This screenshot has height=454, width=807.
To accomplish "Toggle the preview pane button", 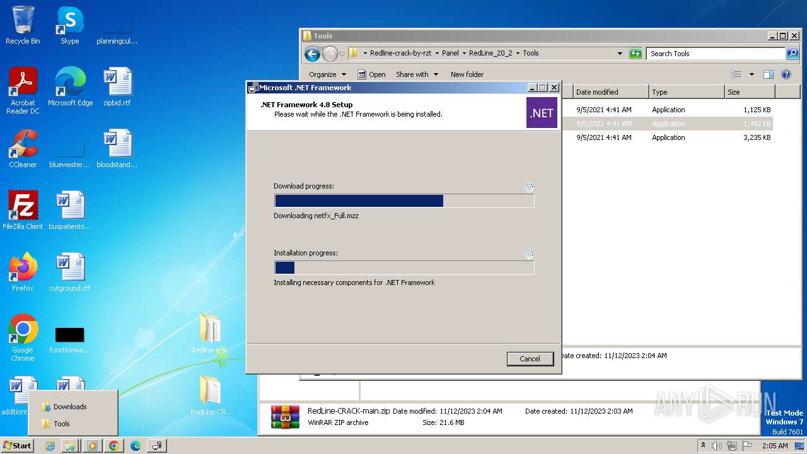I will click(768, 74).
